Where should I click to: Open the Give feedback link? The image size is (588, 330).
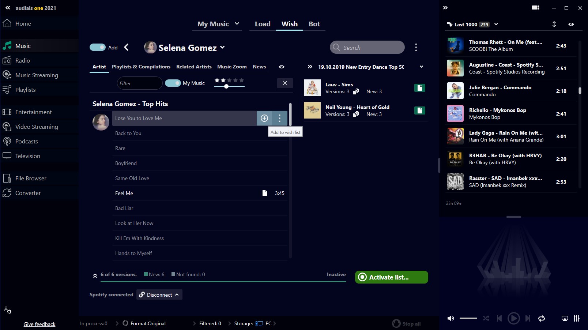coord(39,324)
